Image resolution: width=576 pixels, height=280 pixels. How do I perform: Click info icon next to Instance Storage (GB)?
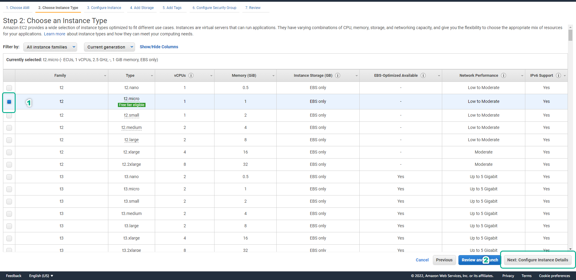coord(337,76)
